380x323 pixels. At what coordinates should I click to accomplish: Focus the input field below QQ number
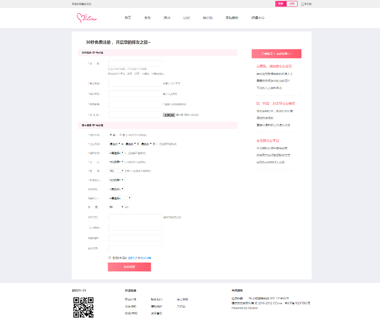point(135,238)
